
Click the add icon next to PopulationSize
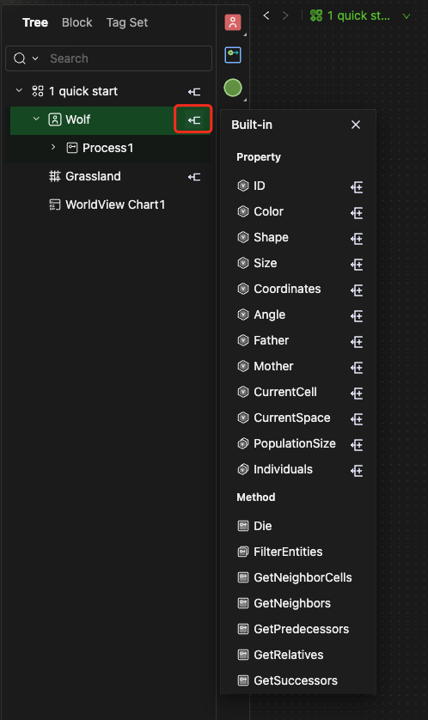357,444
